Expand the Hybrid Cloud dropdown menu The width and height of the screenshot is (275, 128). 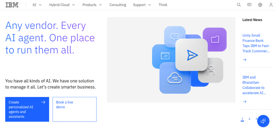pos(62,5)
